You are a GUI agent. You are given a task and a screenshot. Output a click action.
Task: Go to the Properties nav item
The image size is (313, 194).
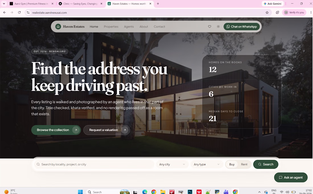(x=111, y=26)
